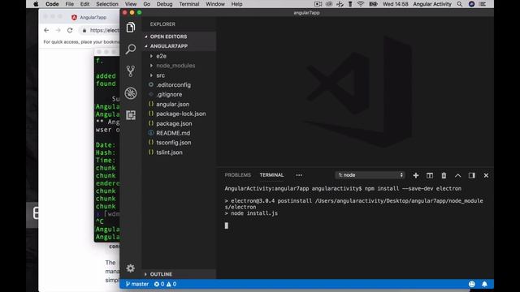This screenshot has width=520, height=292.
Task: Maximize the panel with the chevron-up icon
Action: point(457,175)
